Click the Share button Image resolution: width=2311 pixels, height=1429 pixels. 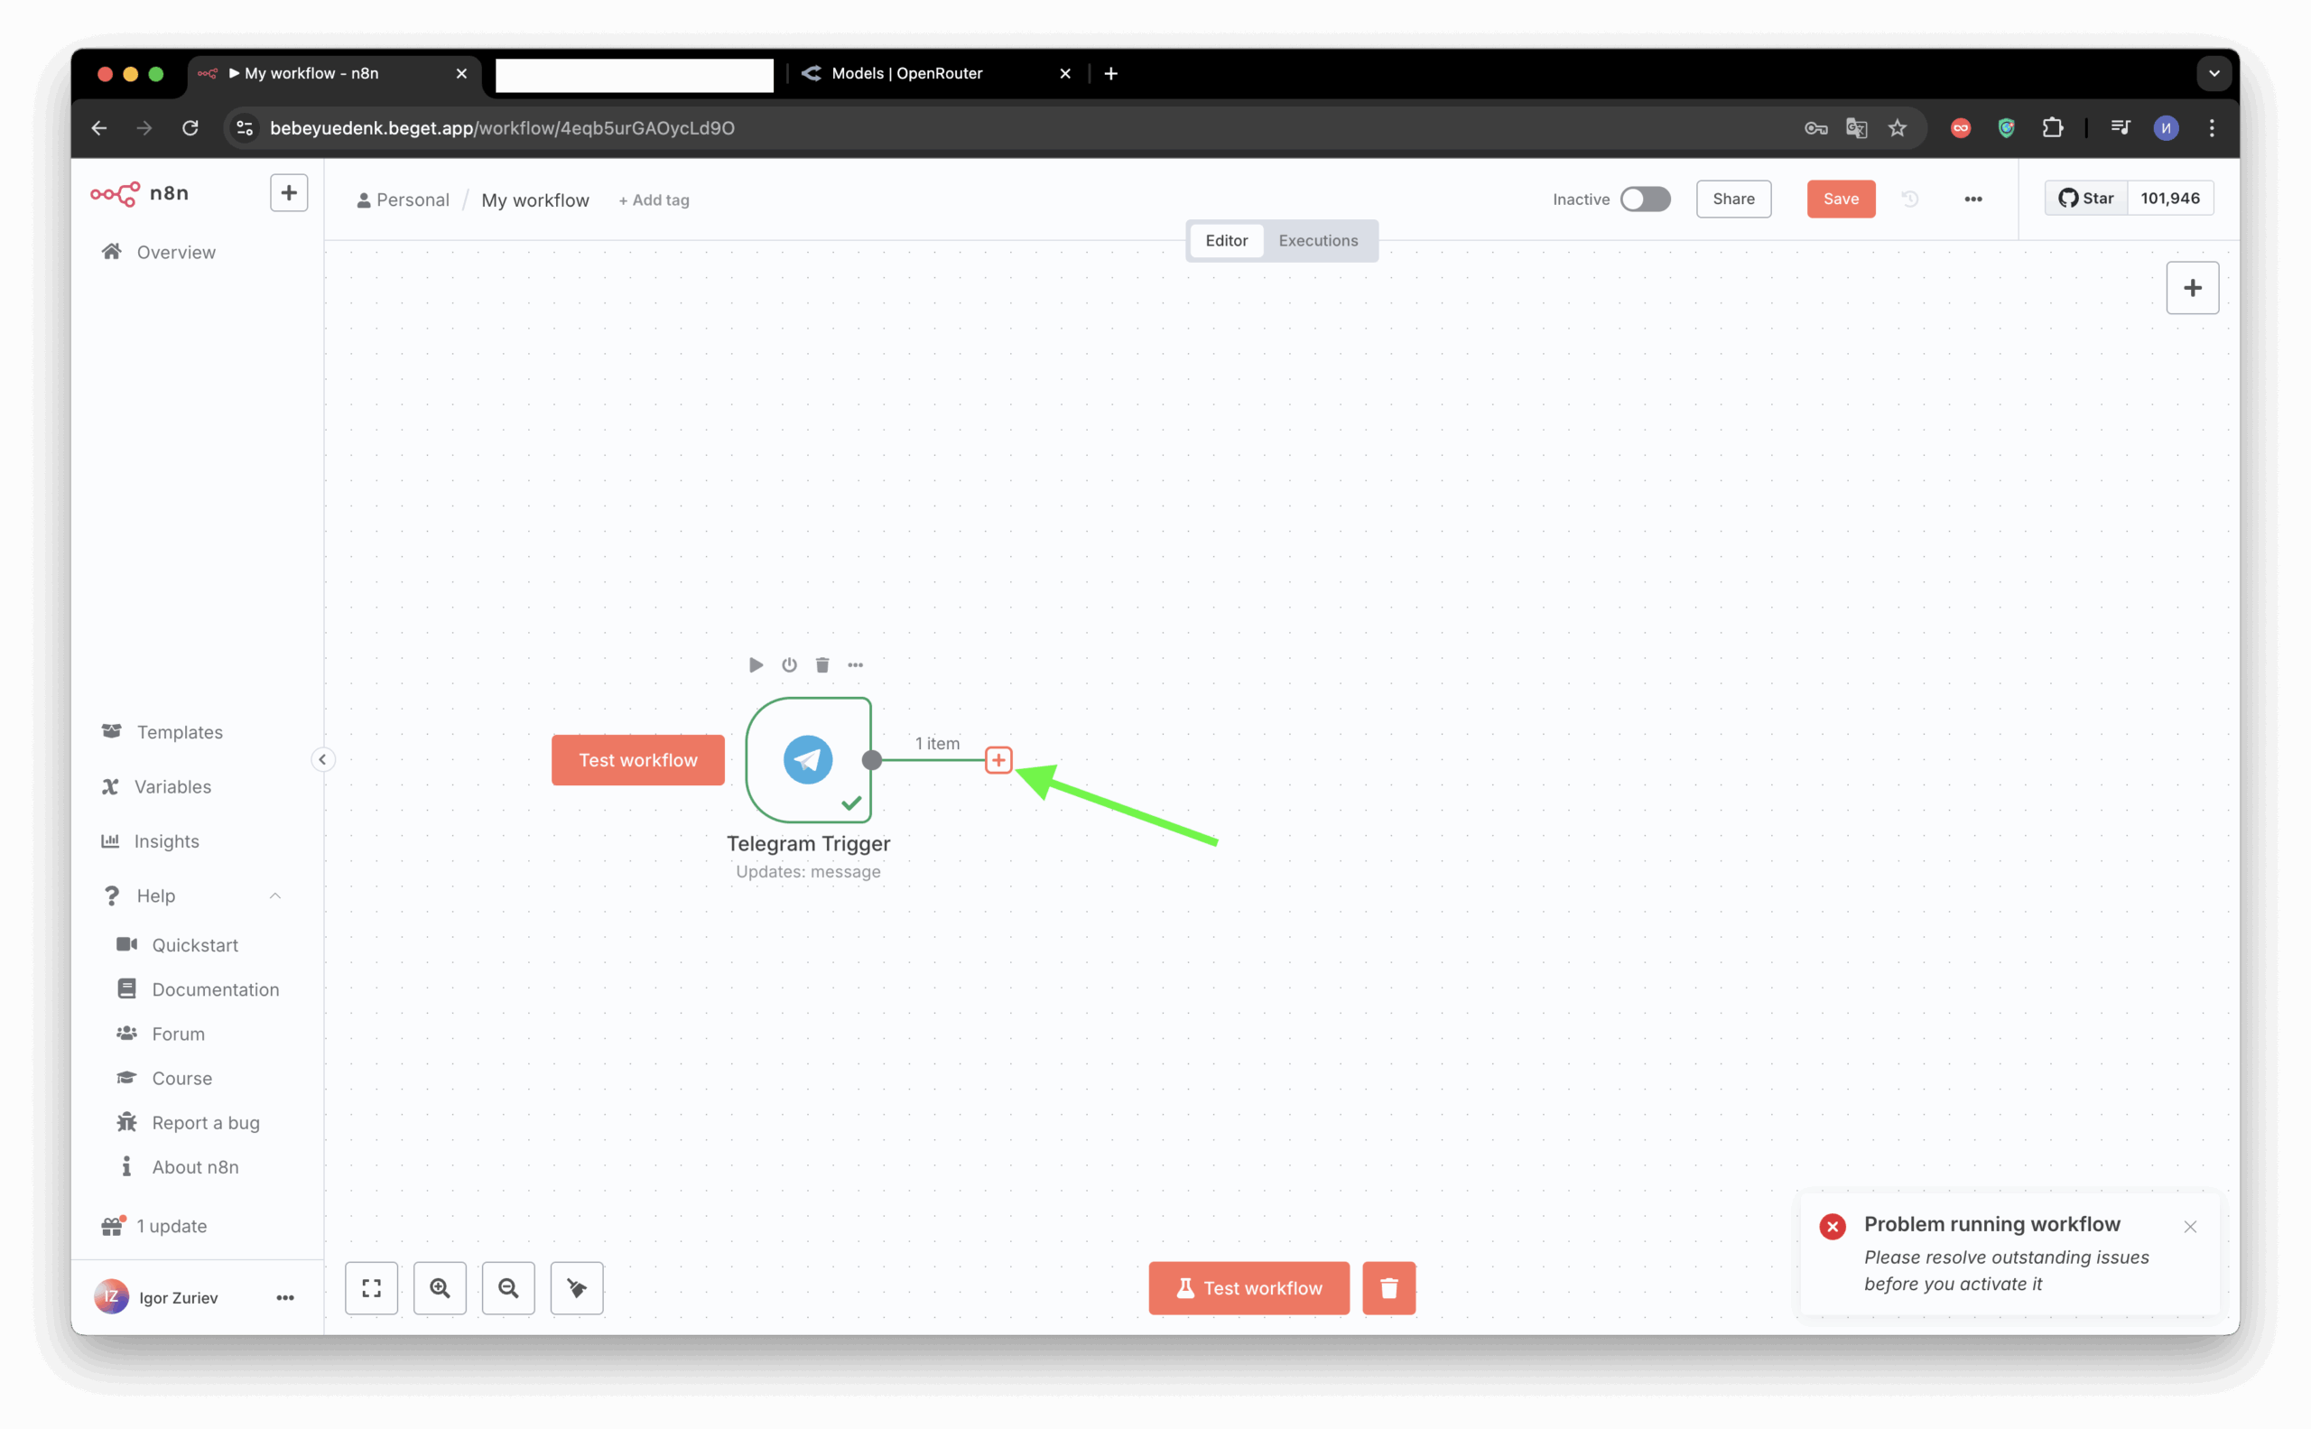(1732, 199)
